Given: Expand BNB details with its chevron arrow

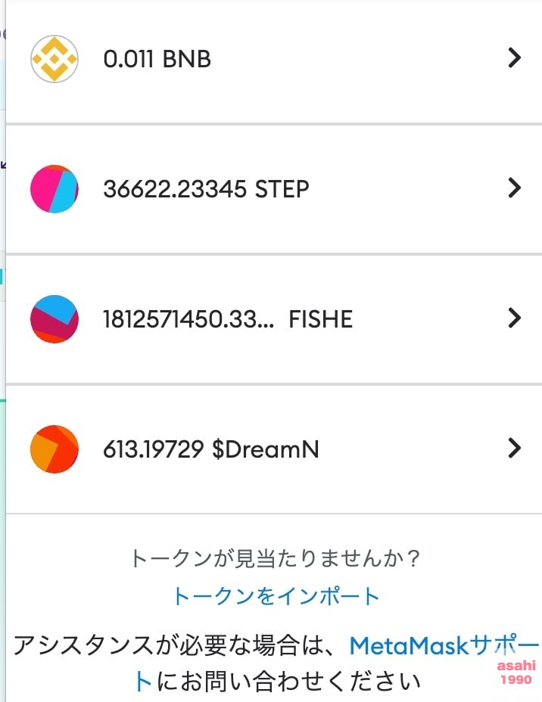Looking at the screenshot, I should (x=515, y=57).
